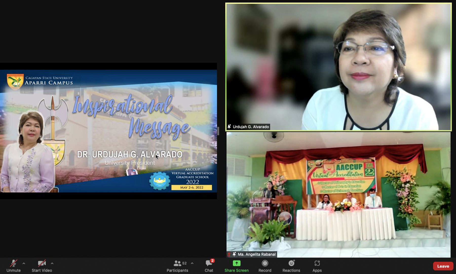Start the video camera
Image resolution: width=456 pixels, height=274 pixels.
42,266
